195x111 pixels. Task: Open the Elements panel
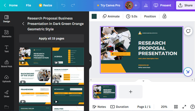(6, 34)
